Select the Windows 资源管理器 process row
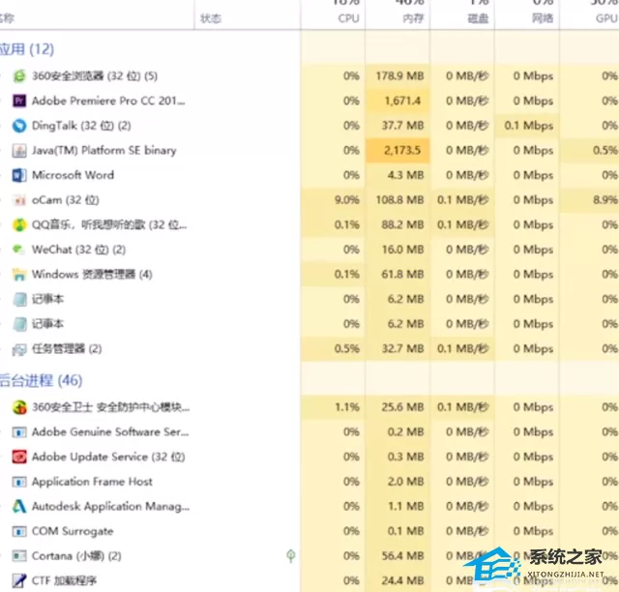Image resolution: width=619 pixels, height=592 pixels. 309,275
